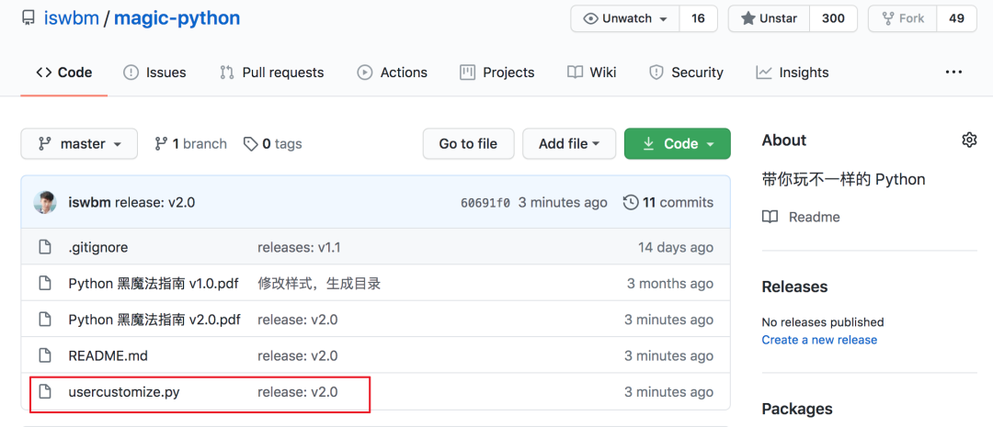The height and width of the screenshot is (427, 993).
Task: Open the watchers count 16
Action: tap(698, 18)
